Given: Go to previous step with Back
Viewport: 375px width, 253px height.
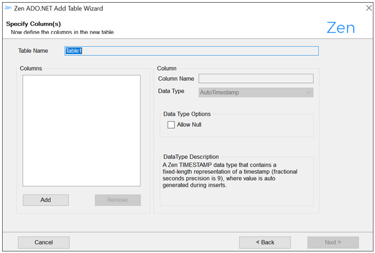Looking at the screenshot, I should tap(265, 242).
